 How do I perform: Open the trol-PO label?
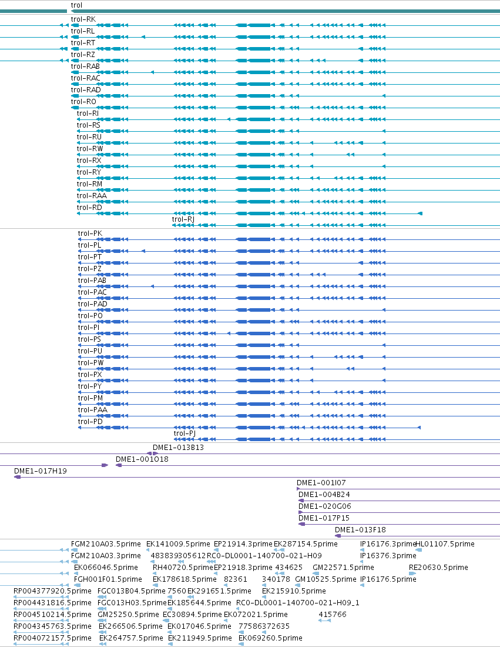90,316
